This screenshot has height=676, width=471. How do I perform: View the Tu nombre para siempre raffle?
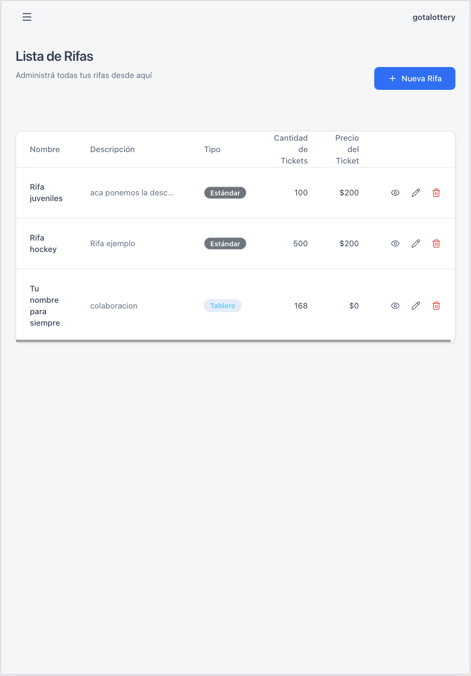395,306
